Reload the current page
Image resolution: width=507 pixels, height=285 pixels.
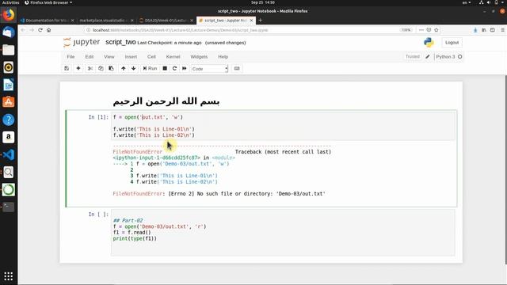click(x=40, y=30)
